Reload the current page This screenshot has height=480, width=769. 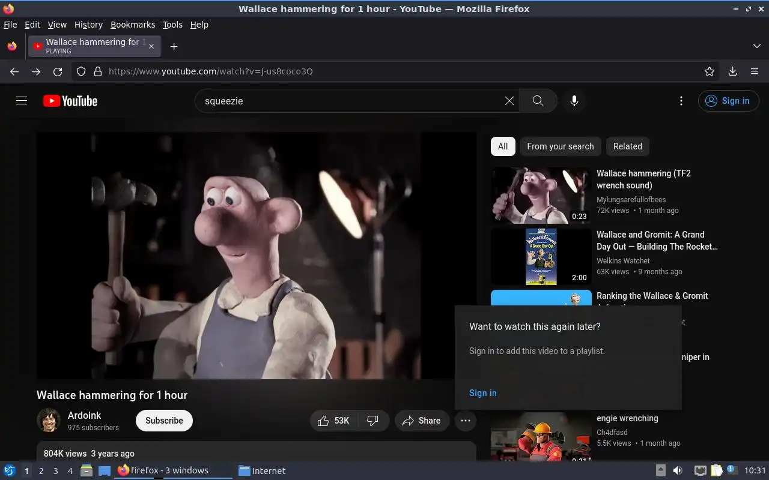pos(58,71)
